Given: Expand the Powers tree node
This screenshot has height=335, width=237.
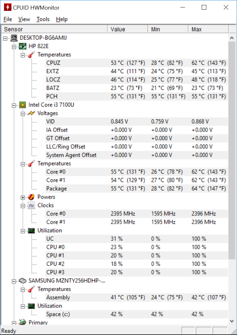Looking at the screenshot, I should pyautogui.click(x=23, y=197).
